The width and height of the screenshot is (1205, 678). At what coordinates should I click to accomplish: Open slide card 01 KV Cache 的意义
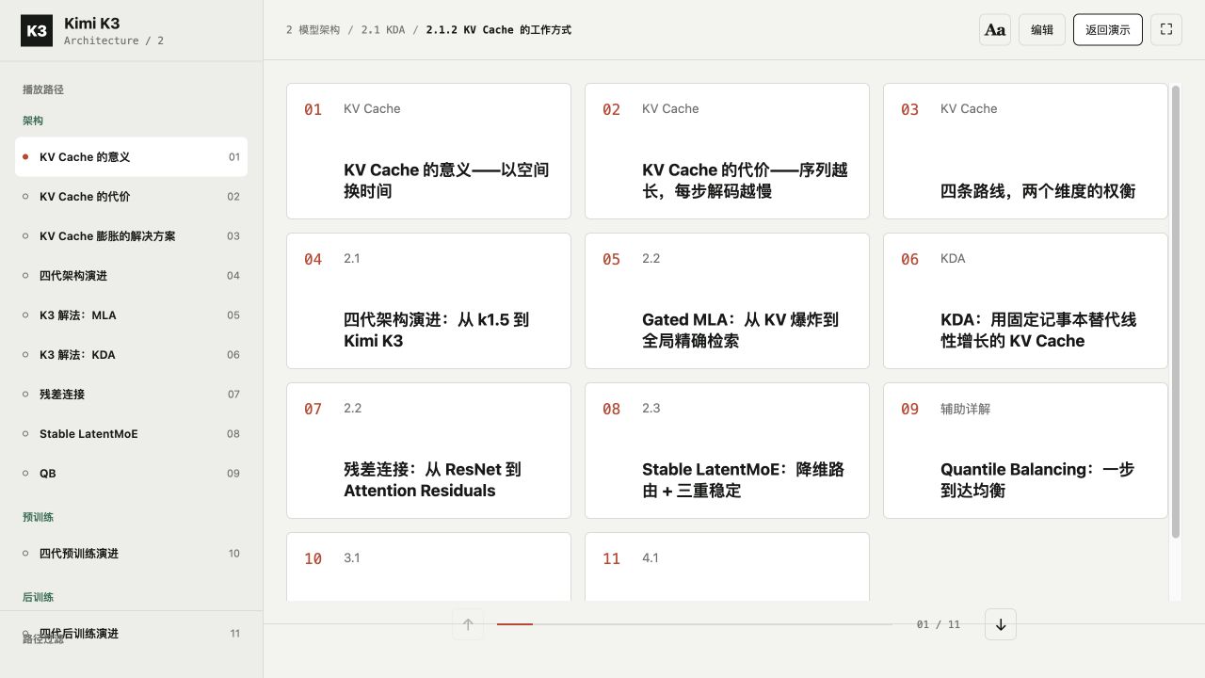(x=428, y=151)
